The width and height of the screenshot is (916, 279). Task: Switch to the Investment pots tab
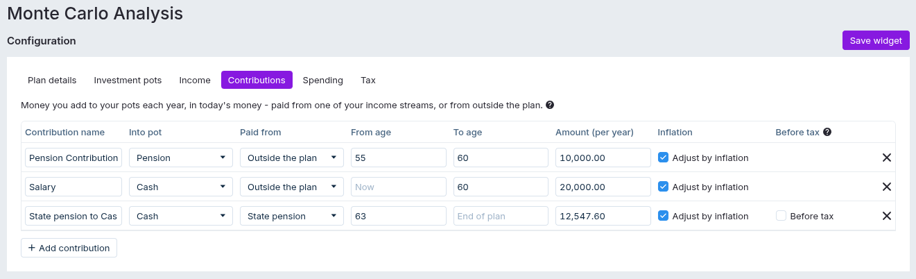pos(128,80)
